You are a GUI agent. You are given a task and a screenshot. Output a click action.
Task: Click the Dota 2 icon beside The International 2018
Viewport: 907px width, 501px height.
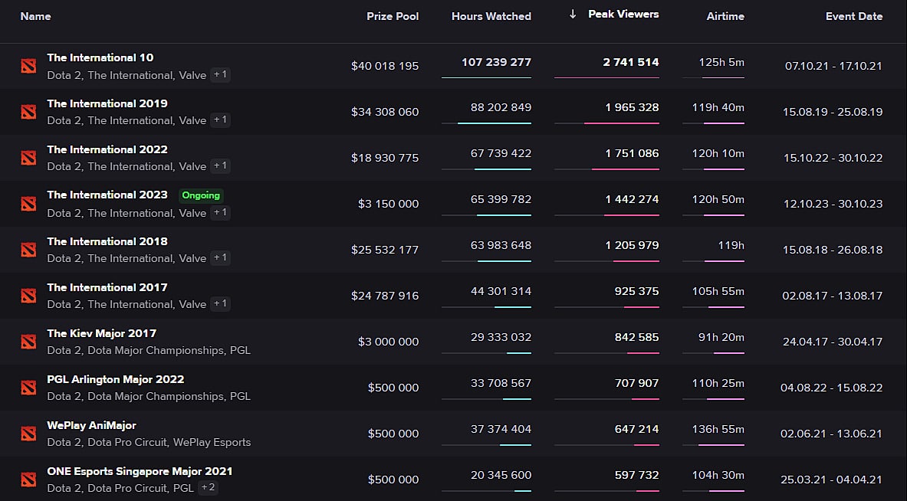[28, 250]
